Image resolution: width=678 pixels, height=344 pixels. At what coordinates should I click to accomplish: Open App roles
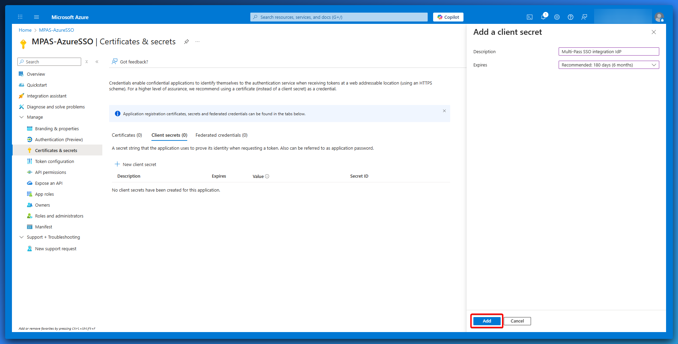pos(44,194)
